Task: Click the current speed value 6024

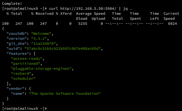Action: click(x=172, y=23)
